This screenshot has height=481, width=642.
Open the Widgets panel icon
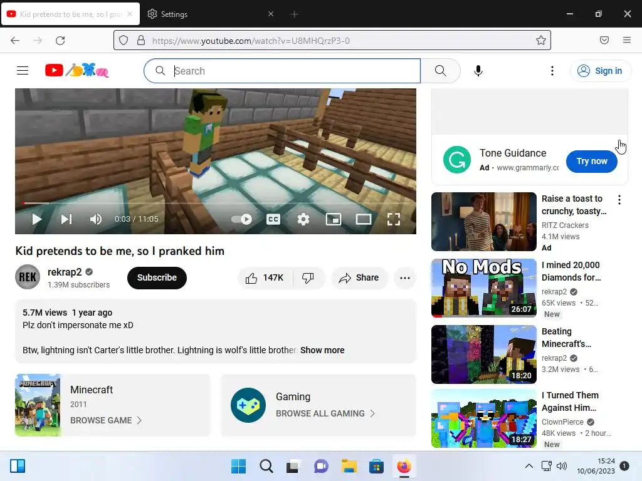point(18,466)
